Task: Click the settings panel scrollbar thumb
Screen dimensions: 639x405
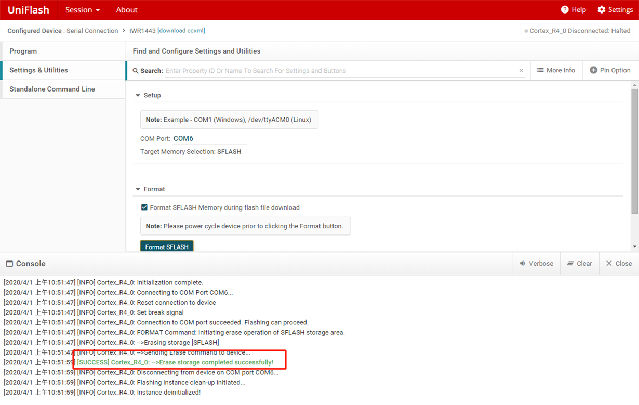Action: click(x=634, y=151)
